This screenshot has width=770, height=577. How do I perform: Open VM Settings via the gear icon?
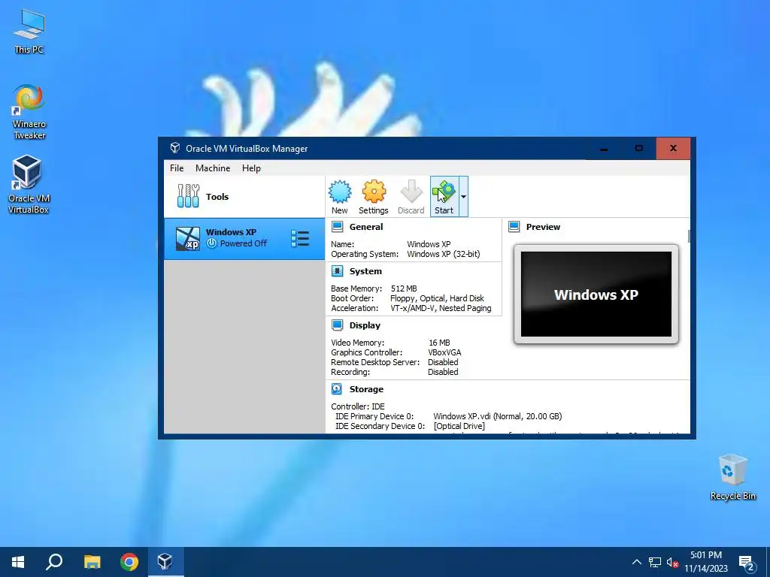(x=373, y=197)
